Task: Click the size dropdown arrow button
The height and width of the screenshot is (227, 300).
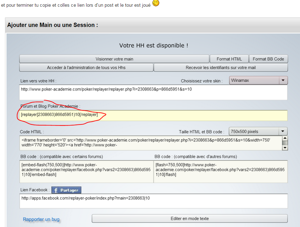Action: click(283, 131)
